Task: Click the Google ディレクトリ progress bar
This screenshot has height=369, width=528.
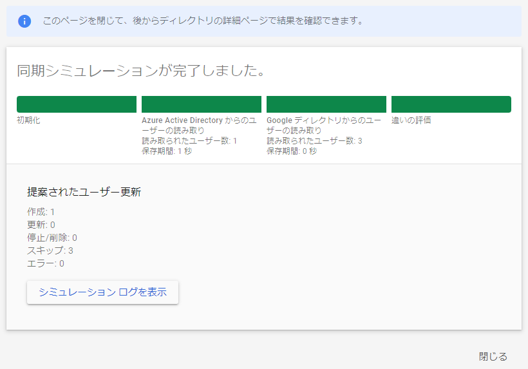Action: pyautogui.click(x=326, y=104)
